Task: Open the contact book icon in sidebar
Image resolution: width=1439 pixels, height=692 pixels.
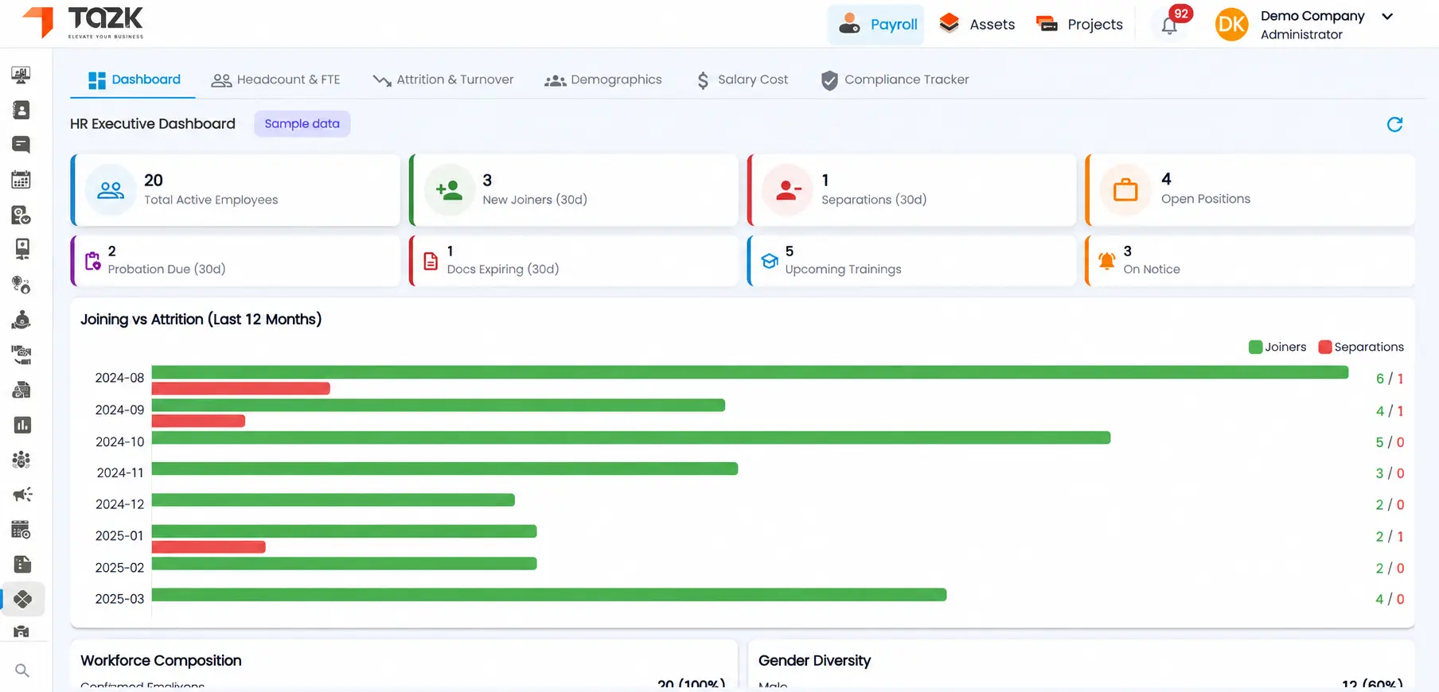Action: click(x=21, y=110)
